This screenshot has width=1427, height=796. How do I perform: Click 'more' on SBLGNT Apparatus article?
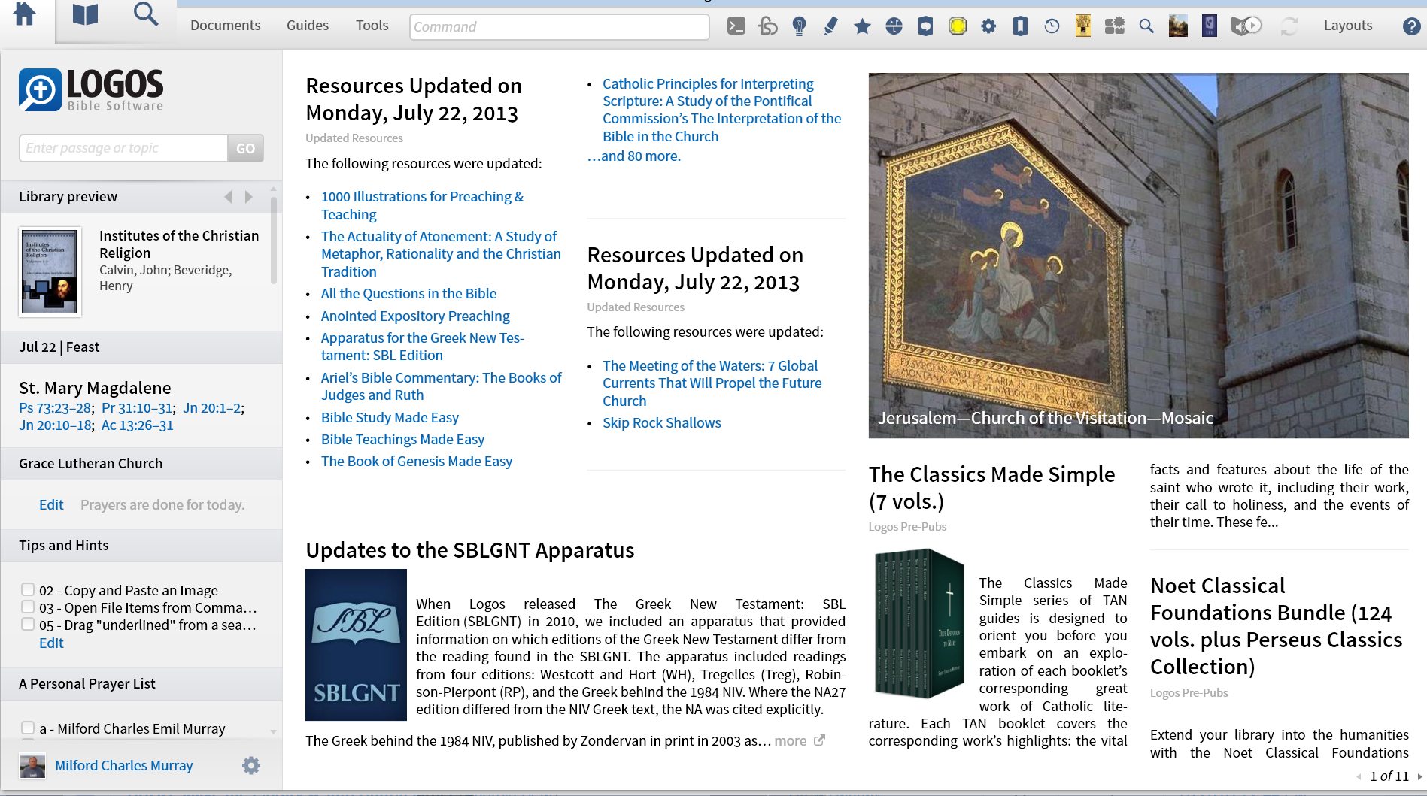pyautogui.click(x=791, y=741)
